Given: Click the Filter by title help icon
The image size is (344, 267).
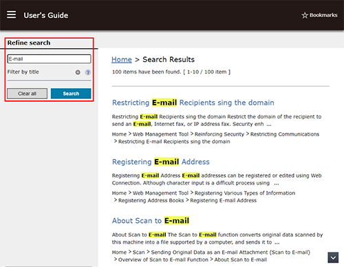Looking at the screenshot, I should [x=87, y=72].
